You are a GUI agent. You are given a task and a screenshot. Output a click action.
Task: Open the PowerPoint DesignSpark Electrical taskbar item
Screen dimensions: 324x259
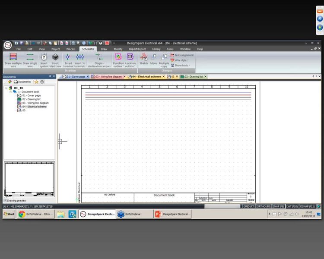(172, 214)
